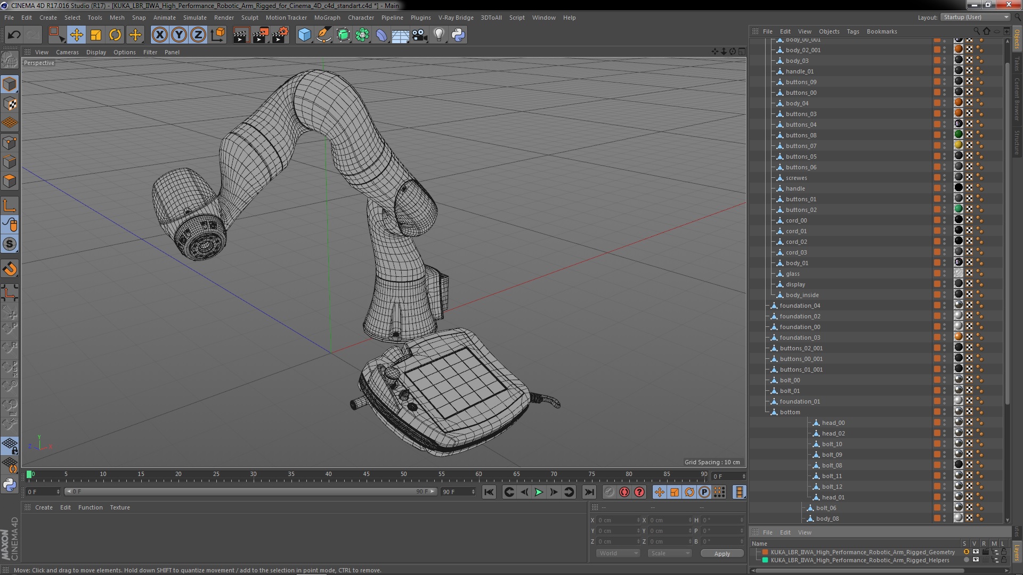The width and height of the screenshot is (1023, 575).
Task: Render the active view
Action: coord(241,35)
